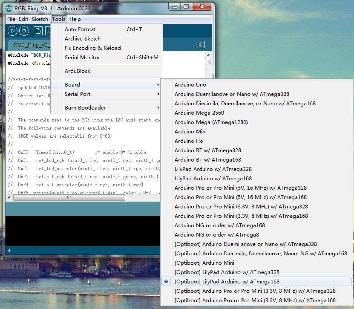Viewport: 354px width, 309px height.
Task: Select [Optiboot] Diecimila, Duemilanove, Nano, NG ATmega168
Action: point(256,254)
